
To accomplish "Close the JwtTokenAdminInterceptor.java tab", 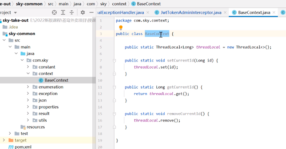I will point(225,12).
